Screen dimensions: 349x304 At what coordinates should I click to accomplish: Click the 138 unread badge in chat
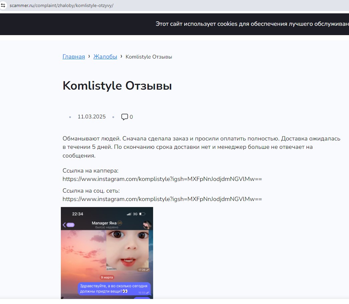(x=71, y=225)
